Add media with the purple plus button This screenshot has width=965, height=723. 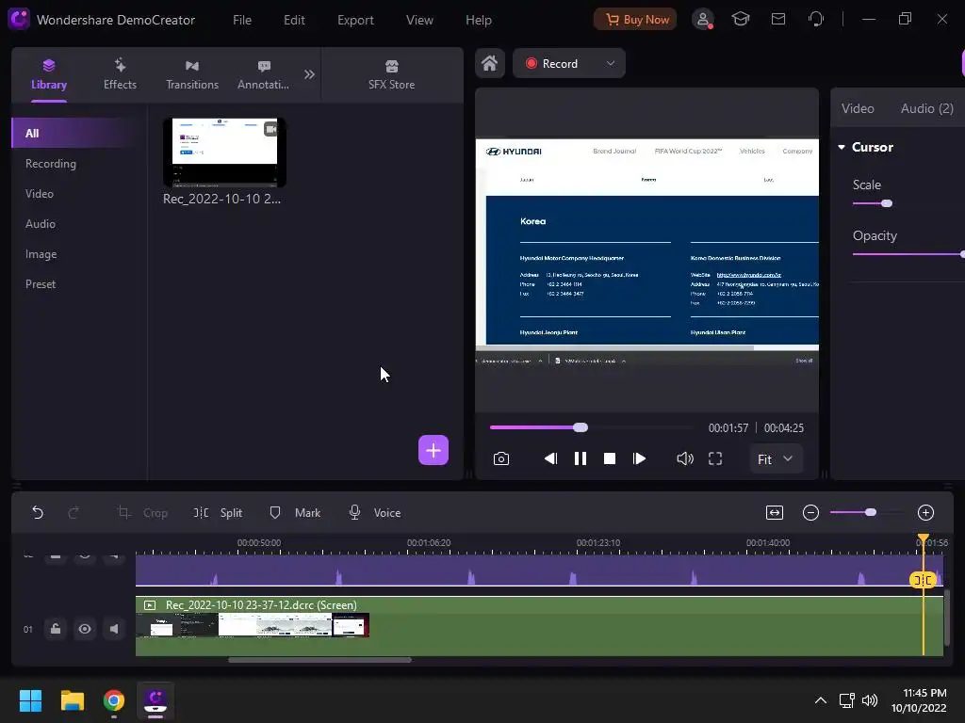[x=433, y=450]
